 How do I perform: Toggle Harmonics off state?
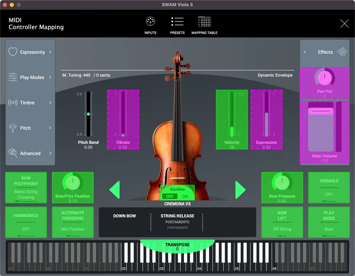pyautogui.click(x=26, y=222)
